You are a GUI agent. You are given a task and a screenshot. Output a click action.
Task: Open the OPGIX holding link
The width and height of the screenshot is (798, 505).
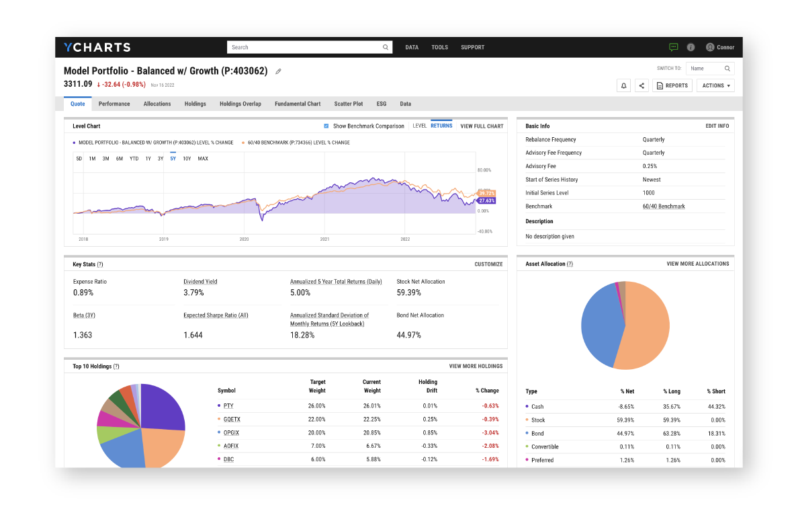[x=231, y=432]
